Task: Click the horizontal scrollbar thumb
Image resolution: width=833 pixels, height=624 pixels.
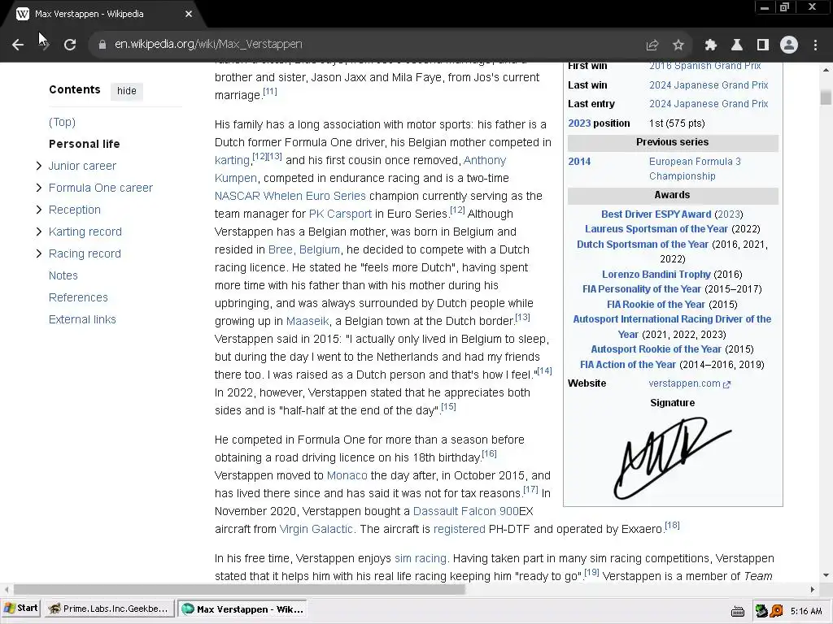Action: click(x=239, y=590)
